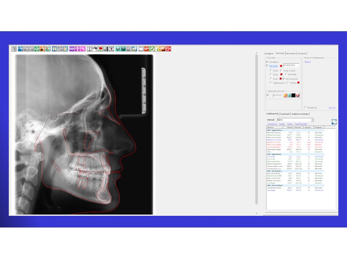Toggle the overlay tracing checkbox beside slider
The width and height of the screenshot is (347, 260).
click(x=268, y=95)
